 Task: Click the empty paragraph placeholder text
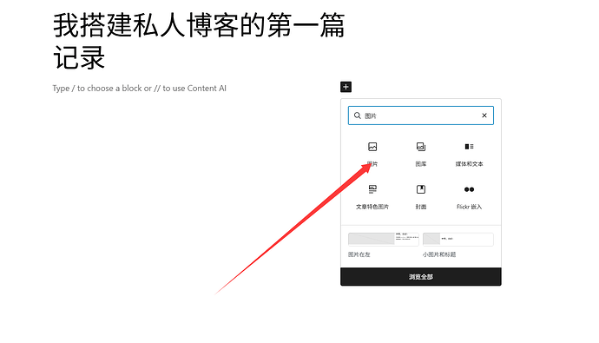(140, 89)
